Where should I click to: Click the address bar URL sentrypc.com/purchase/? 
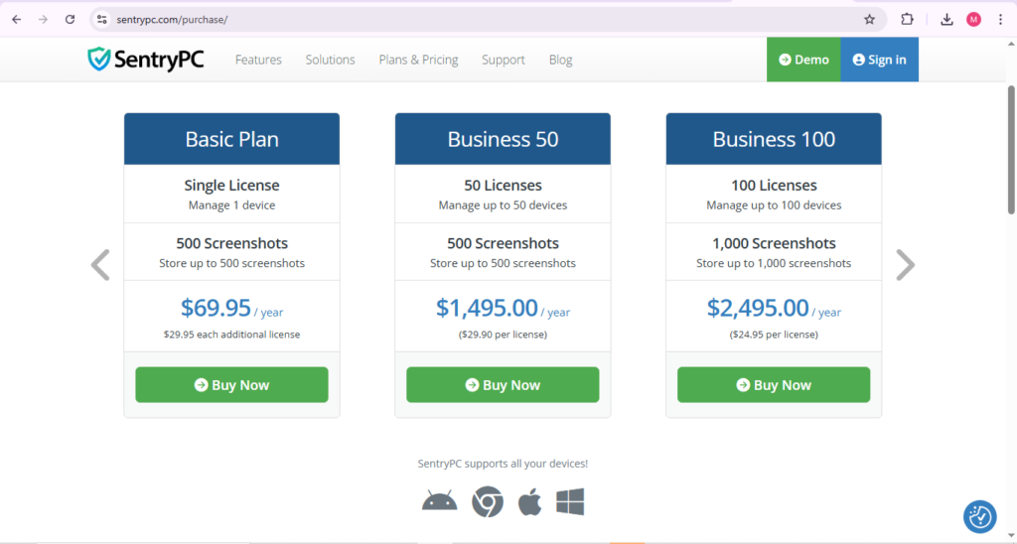pyautogui.click(x=172, y=20)
